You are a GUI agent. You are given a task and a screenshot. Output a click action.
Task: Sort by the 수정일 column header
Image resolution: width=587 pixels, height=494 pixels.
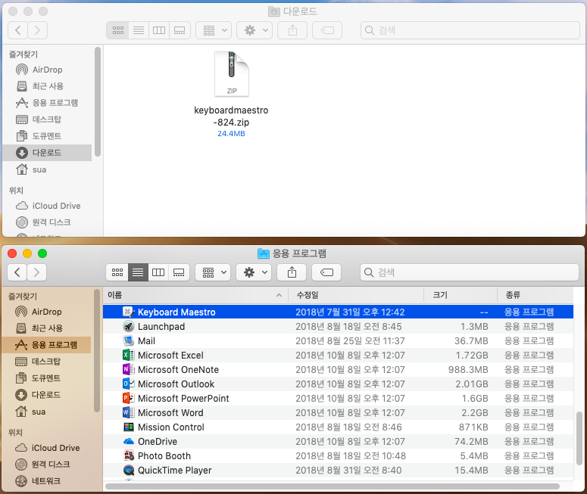click(x=356, y=295)
